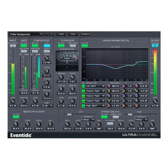
Task: Toggle the O-Pressor In/Out button
Action: pos(61,46)
